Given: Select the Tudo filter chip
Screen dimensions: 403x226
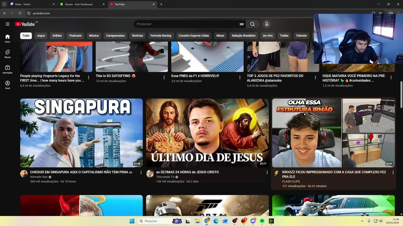Looking at the screenshot, I should click(x=26, y=35).
